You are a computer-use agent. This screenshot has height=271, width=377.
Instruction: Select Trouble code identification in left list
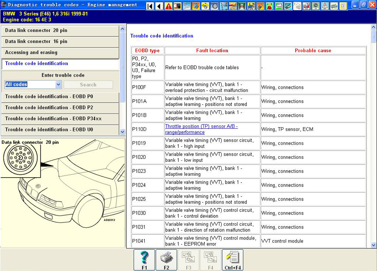[x=60, y=64]
